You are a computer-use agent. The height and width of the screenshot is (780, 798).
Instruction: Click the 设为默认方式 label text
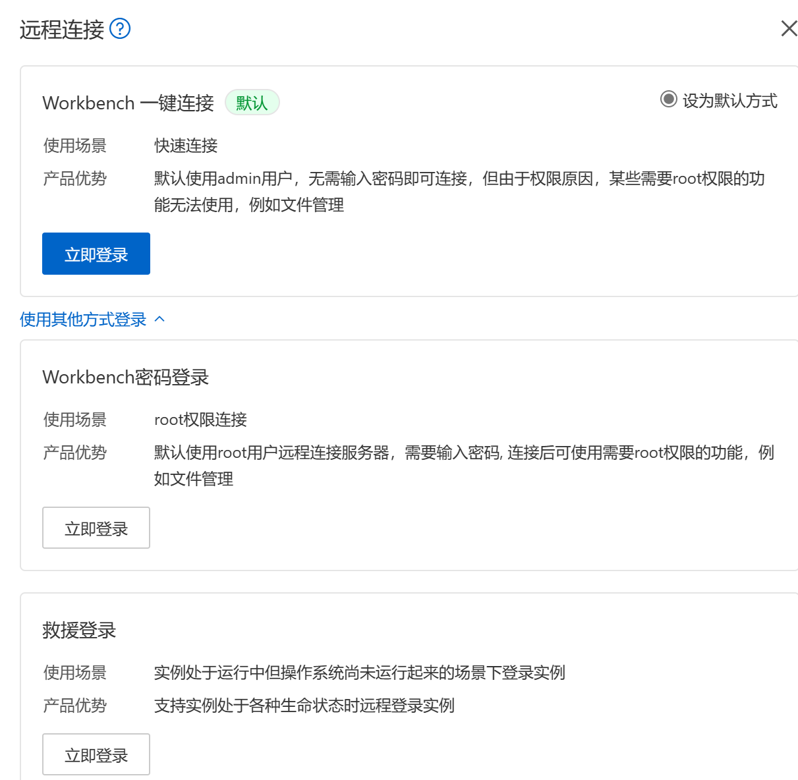point(729,100)
